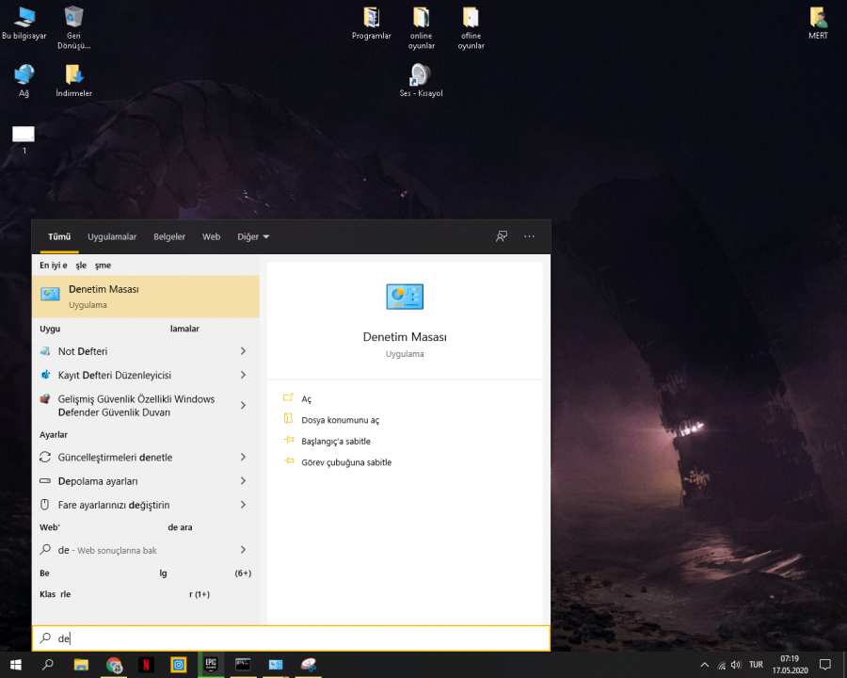Open the search panel three-dots options
Viewport: 847px width, 678px height.
(x=529, y=236)
